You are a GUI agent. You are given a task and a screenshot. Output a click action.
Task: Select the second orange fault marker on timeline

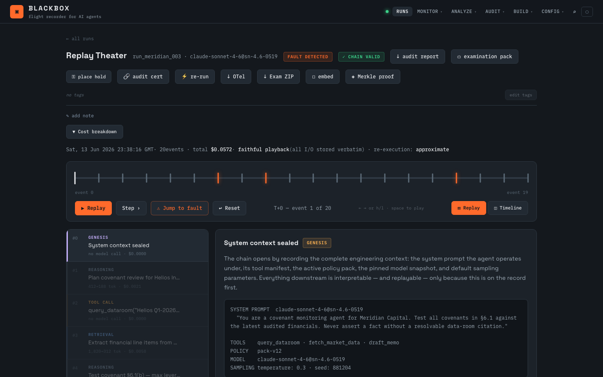click(x=266, y=178)
